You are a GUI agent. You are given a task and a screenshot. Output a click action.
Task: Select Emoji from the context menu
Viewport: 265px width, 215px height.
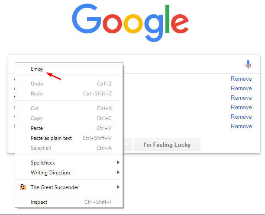[37, 69]
